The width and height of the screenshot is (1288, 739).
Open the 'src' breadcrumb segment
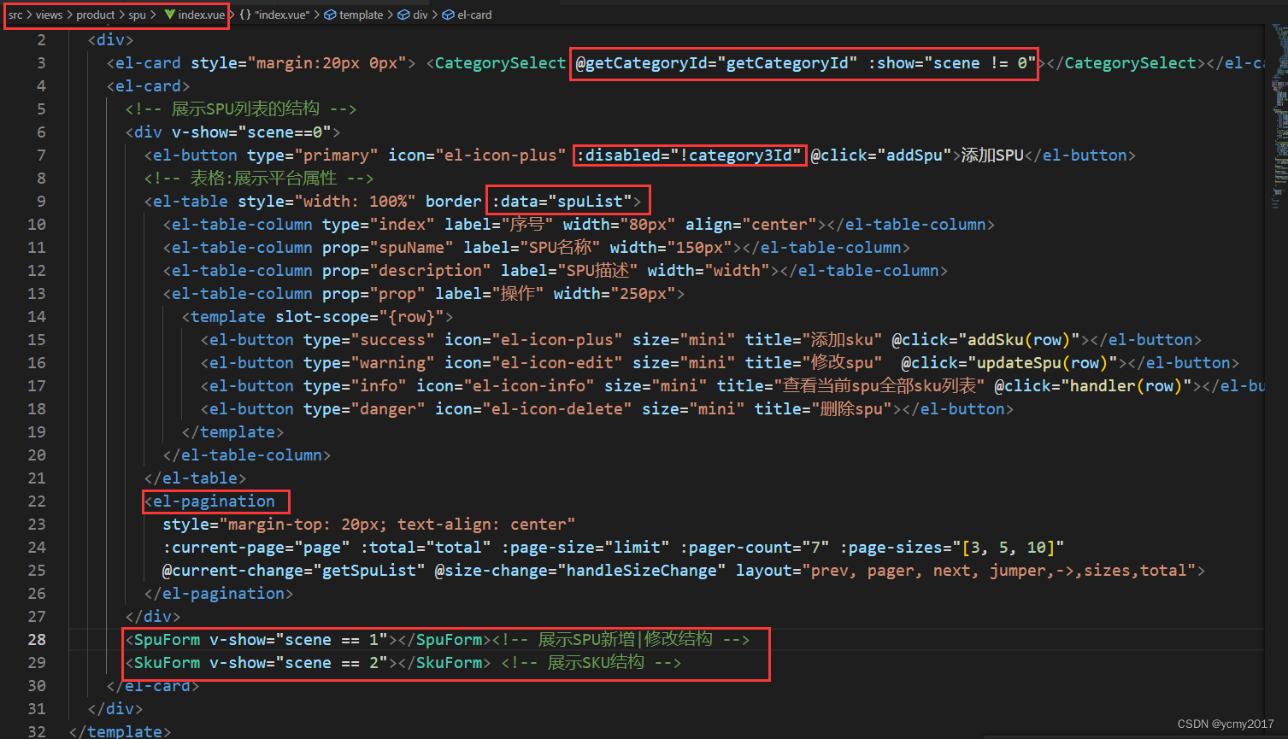tap(15, 15)
